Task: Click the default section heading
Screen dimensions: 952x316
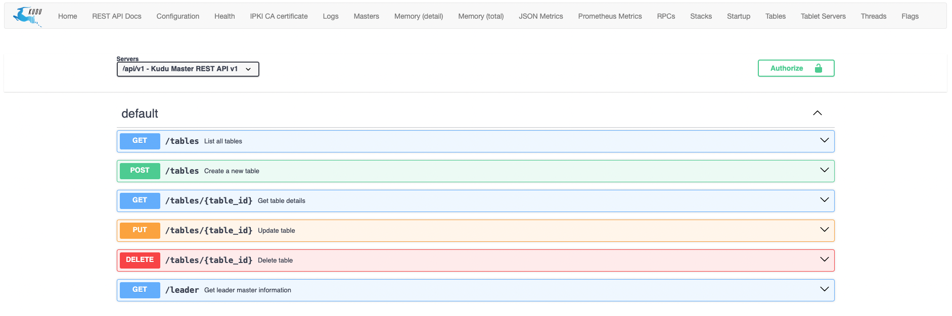Action: click(140, 114)
